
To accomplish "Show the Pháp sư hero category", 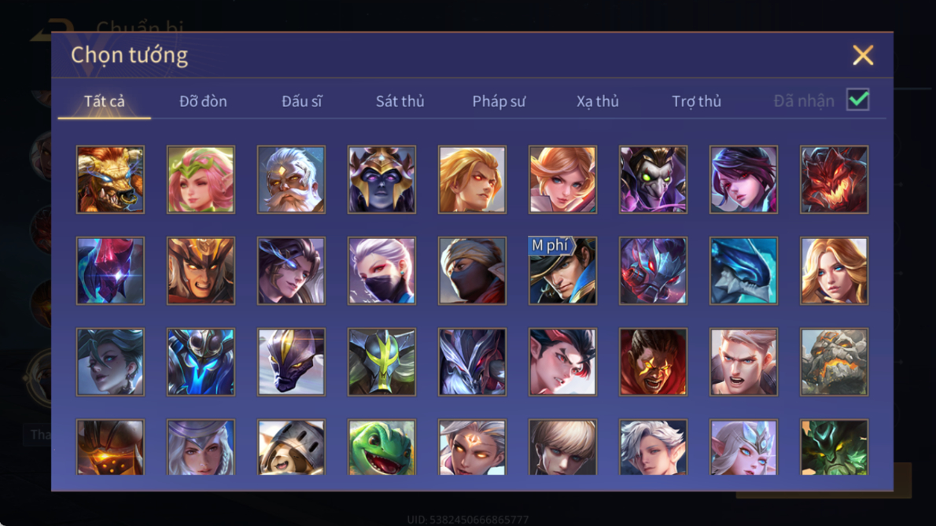I will 499,101.
